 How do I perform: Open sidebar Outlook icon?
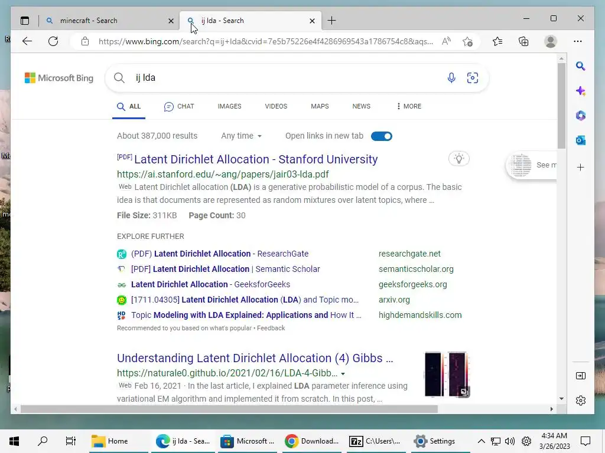[580, 140]
